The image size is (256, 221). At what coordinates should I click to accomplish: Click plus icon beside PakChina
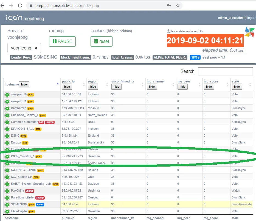(x=7, y=191)
